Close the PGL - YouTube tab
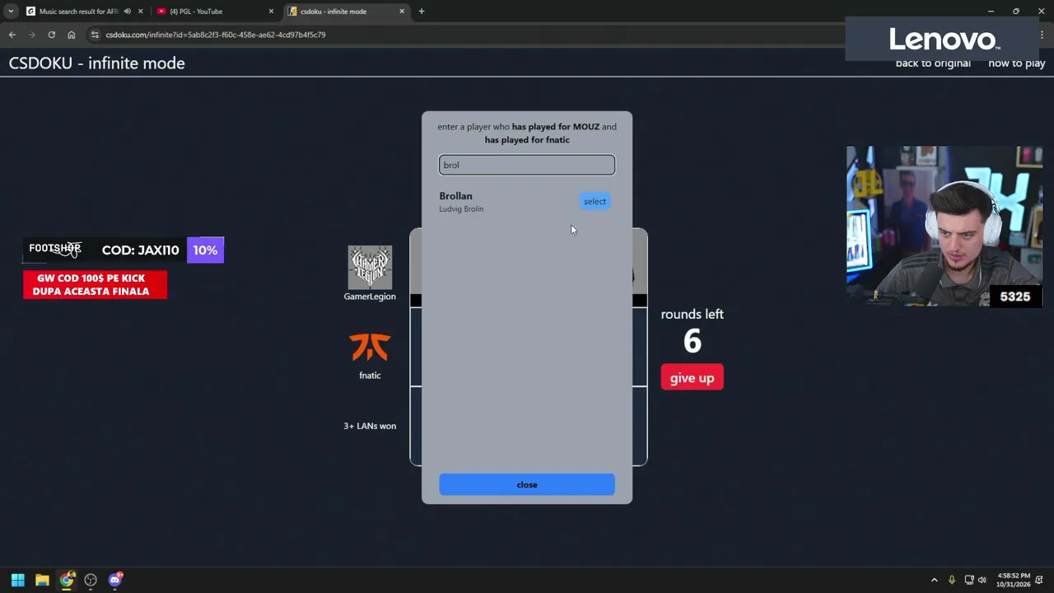This screenshot has width=1054, height=593. pyautogui.click(x=271, y=12)
